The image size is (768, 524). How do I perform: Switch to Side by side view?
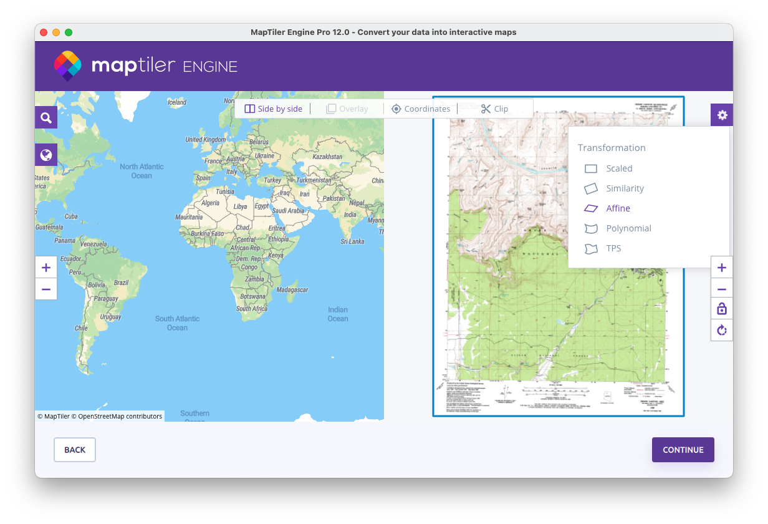(273, 109)
